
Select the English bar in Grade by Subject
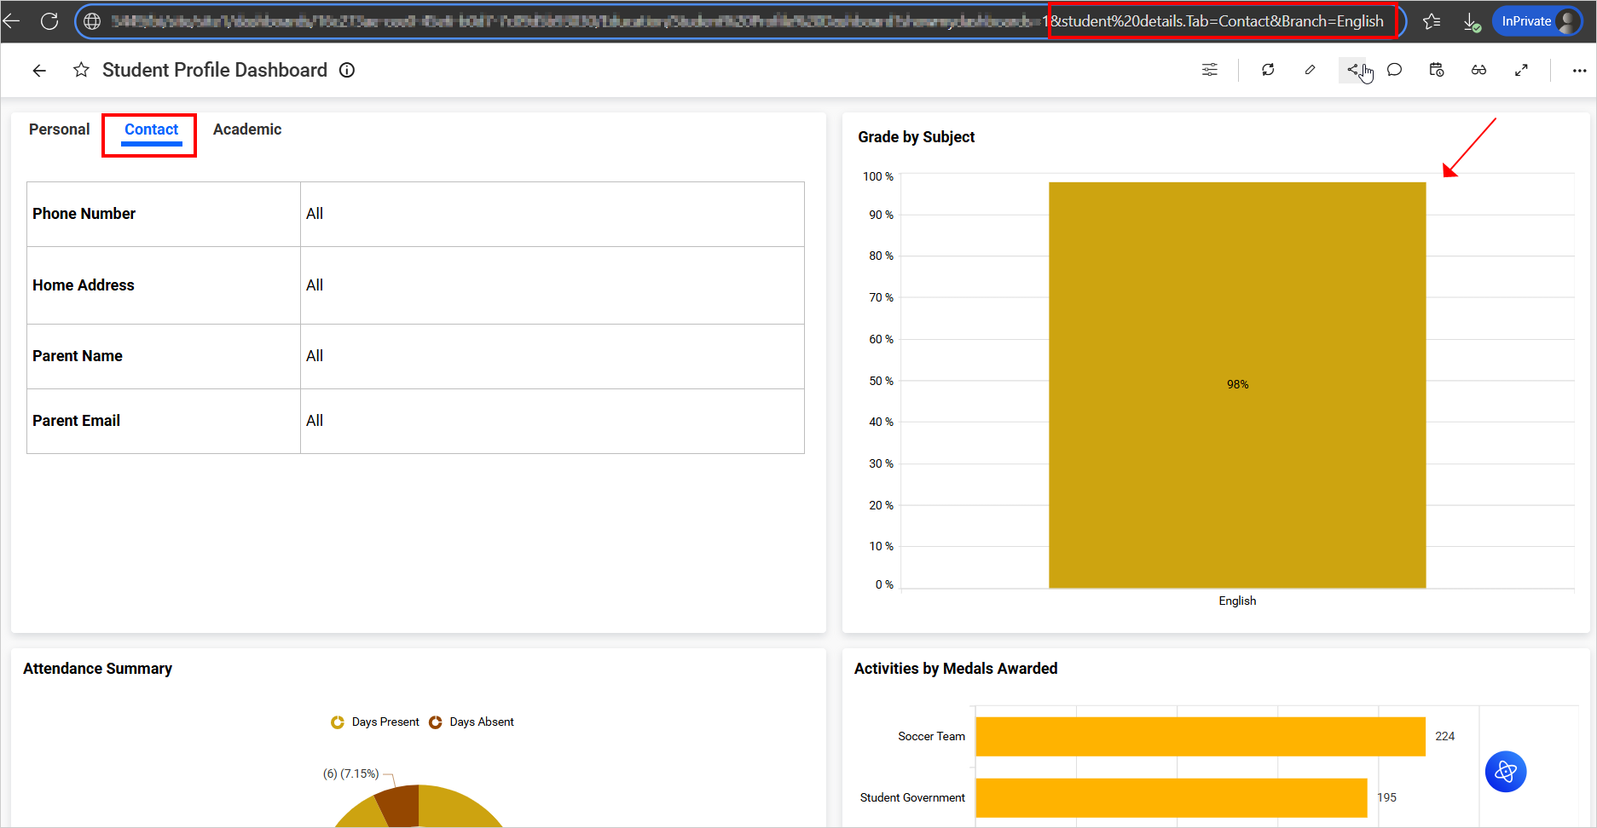click(1236, 383)
